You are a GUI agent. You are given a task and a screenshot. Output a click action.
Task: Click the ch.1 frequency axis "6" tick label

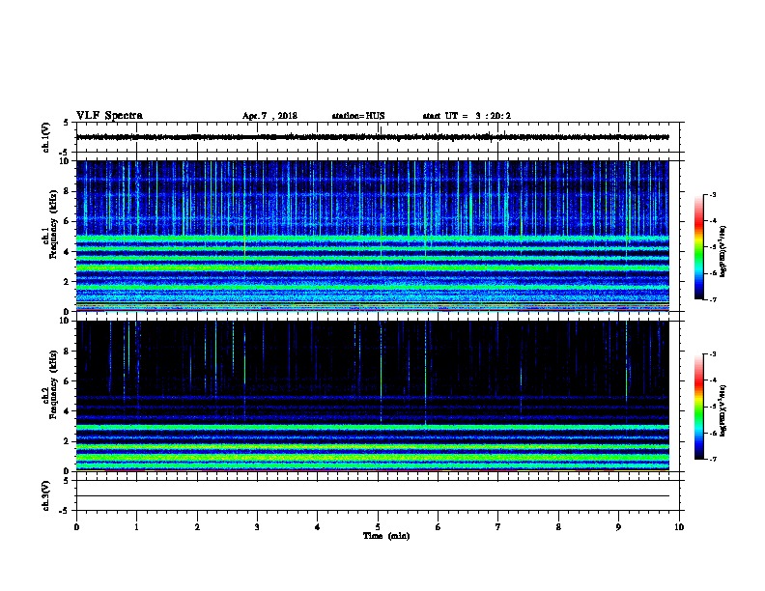pyautogui.click(x=67, y=221)
